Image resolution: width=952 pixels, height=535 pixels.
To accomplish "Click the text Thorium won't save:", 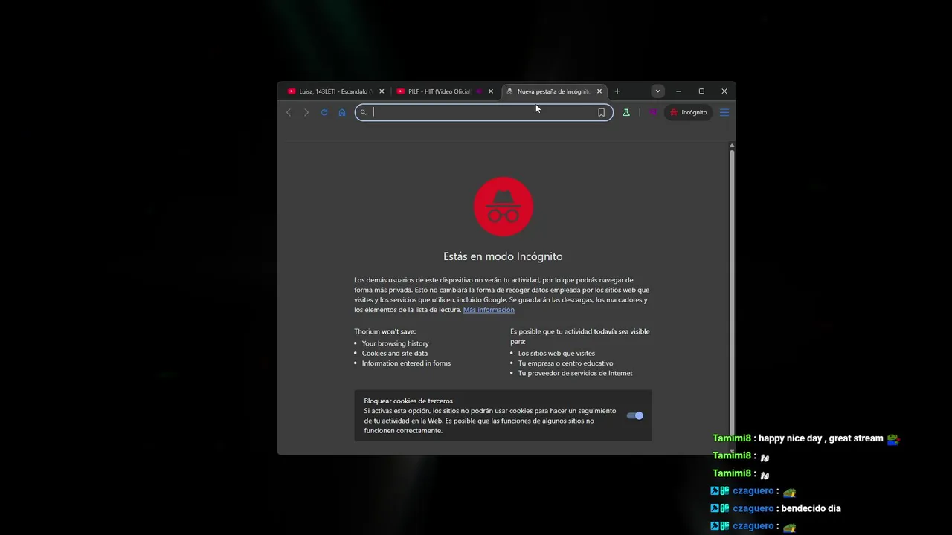I will tap(385, 331).
